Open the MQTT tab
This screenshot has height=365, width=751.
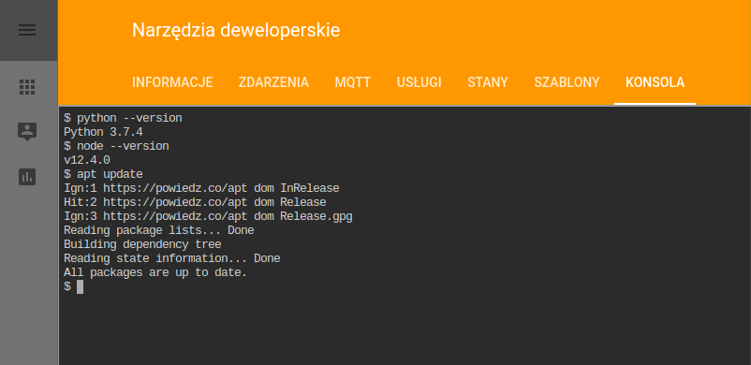(353, 82)
